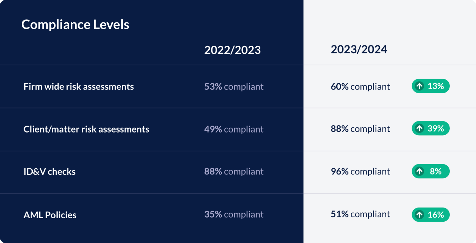Select the green 39% increase badge
The height and width of the screenshot is (243, 476).
click(x=431, y=128)
